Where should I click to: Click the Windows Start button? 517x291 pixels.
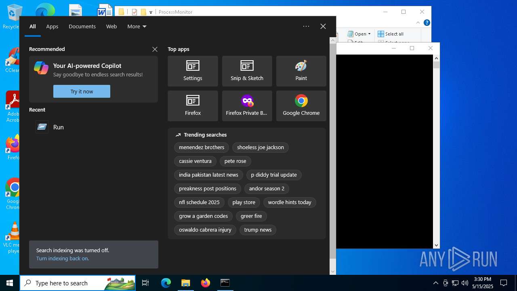tap(10, 283)
